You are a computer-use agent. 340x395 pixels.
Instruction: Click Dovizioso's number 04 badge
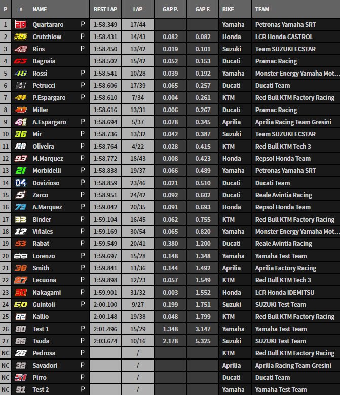[20, 183]
